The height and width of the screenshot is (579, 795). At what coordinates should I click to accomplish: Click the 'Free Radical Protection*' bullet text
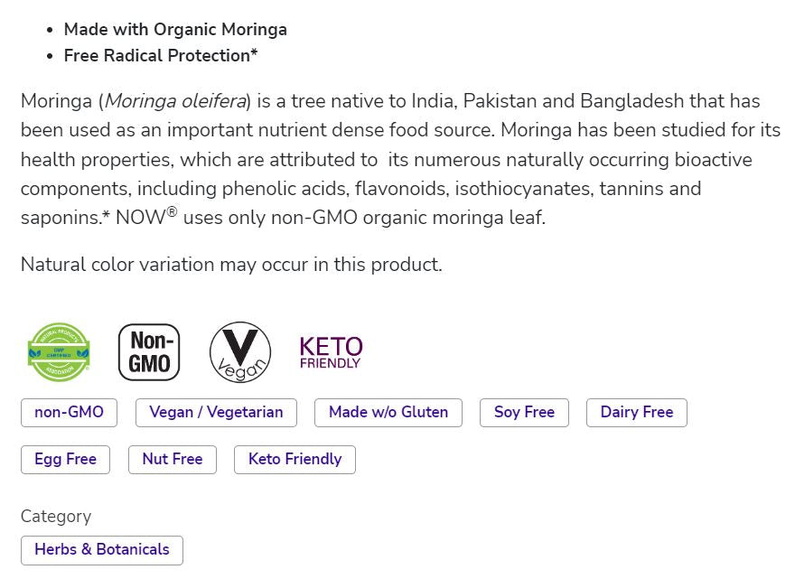coord(161,55)
